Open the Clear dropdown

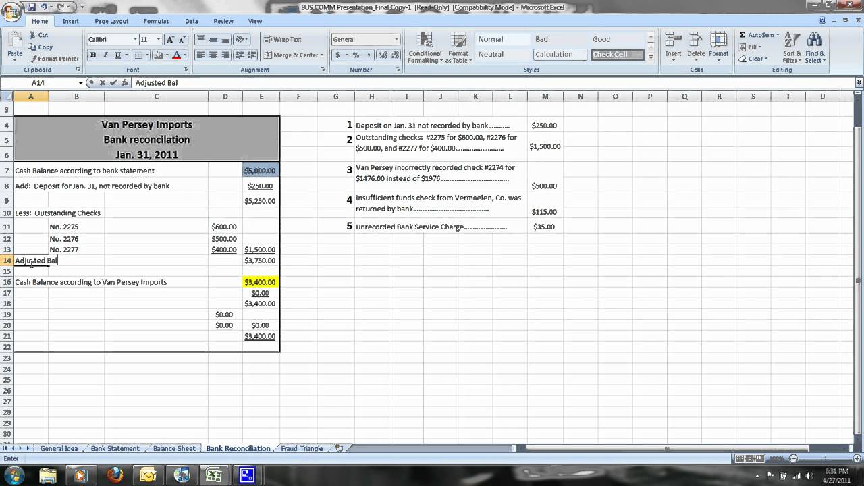pyautogui.click(x=753, y=59)
